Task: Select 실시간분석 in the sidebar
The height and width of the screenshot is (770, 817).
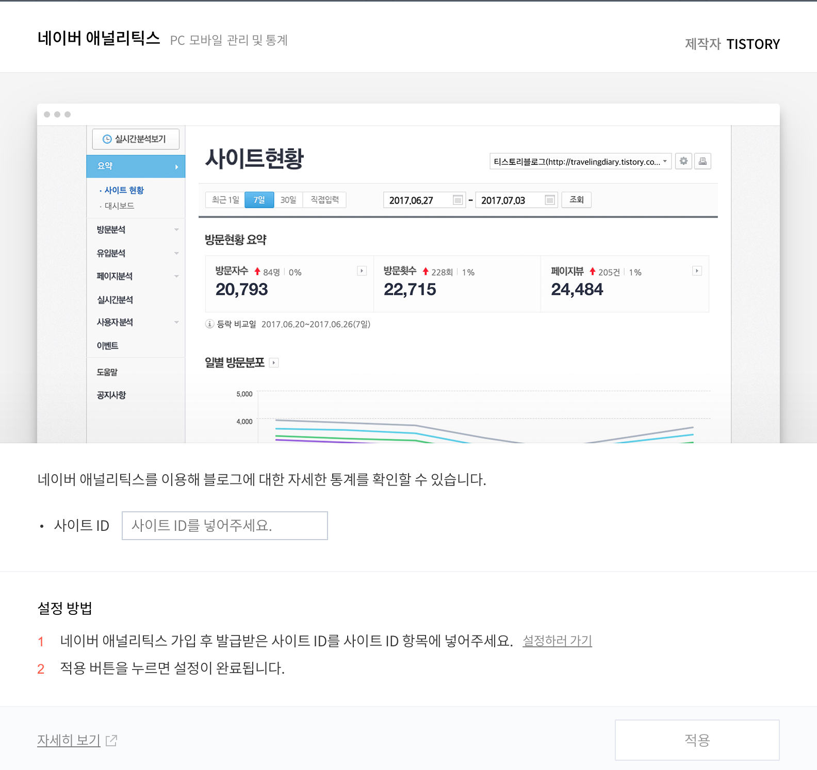Action: (x=115, y=299)
